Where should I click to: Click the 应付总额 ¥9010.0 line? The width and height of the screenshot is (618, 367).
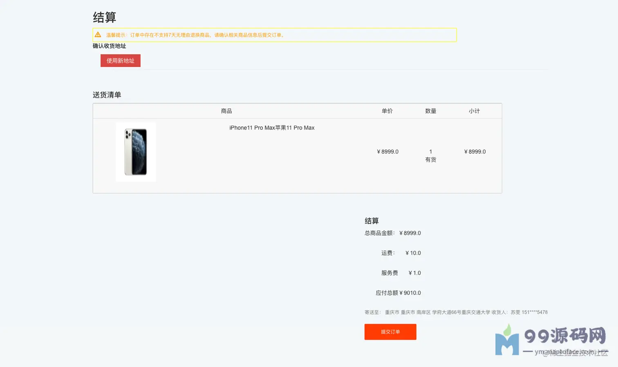[x=398, y=293]
